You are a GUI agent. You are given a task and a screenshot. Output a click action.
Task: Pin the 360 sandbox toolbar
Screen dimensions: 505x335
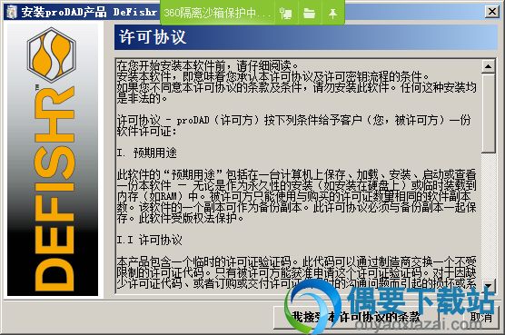(x=332, y=14)
